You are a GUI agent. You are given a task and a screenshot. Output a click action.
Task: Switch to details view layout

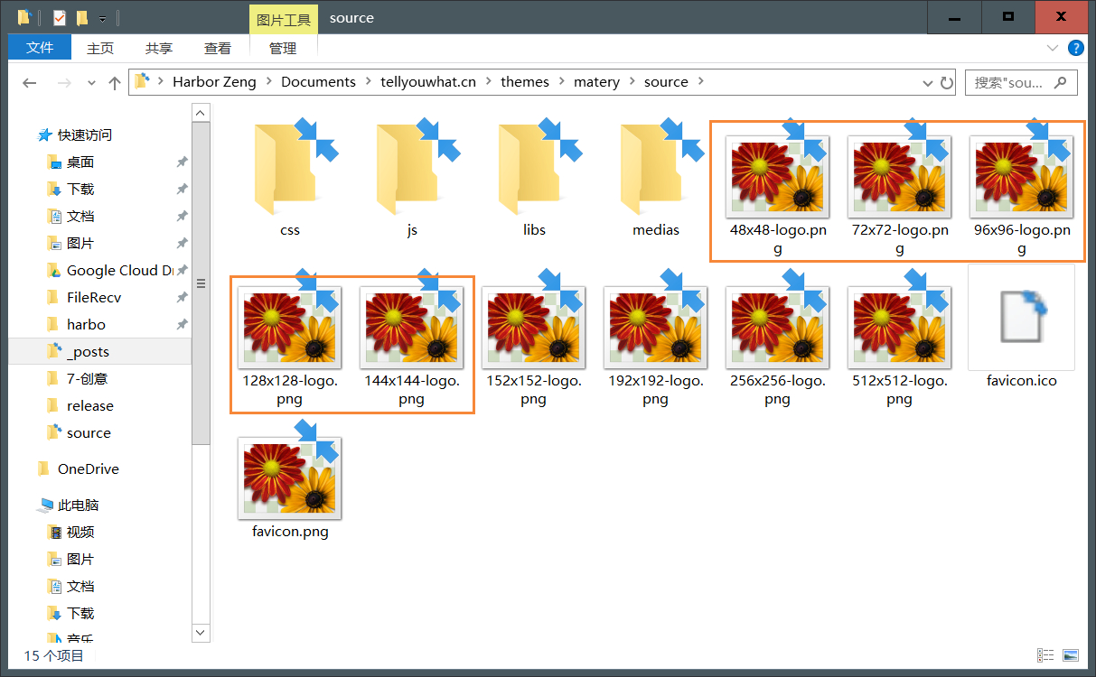(1045, 655)
